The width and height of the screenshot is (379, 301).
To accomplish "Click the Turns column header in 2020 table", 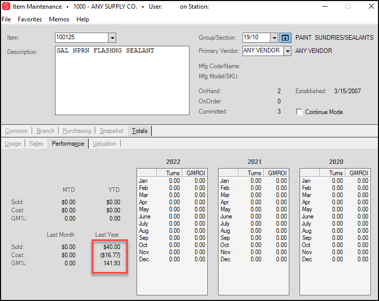I will [x=332, y=173].
